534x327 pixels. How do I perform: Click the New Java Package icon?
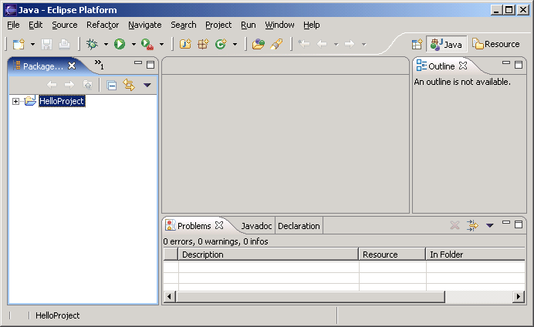coord(203,44)
